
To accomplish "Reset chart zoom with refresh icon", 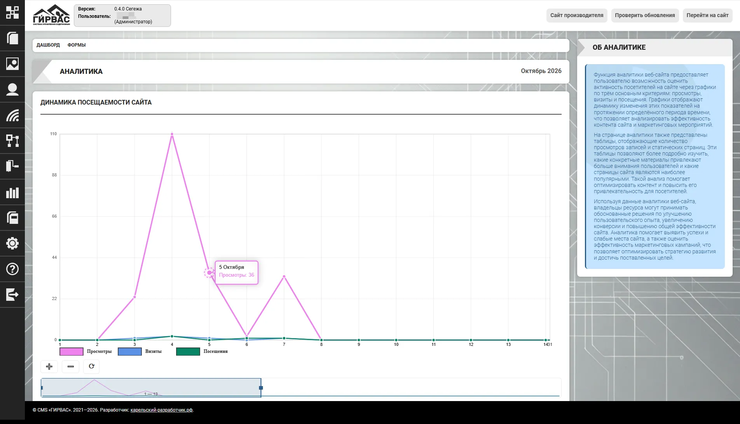I will (x=92, y=366).
